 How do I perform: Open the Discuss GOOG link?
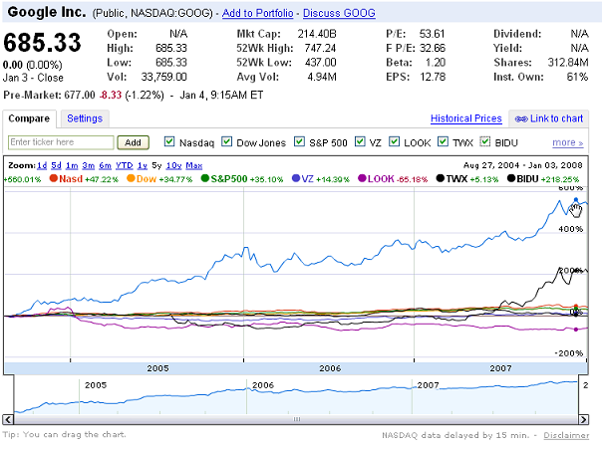click(339, 13)
